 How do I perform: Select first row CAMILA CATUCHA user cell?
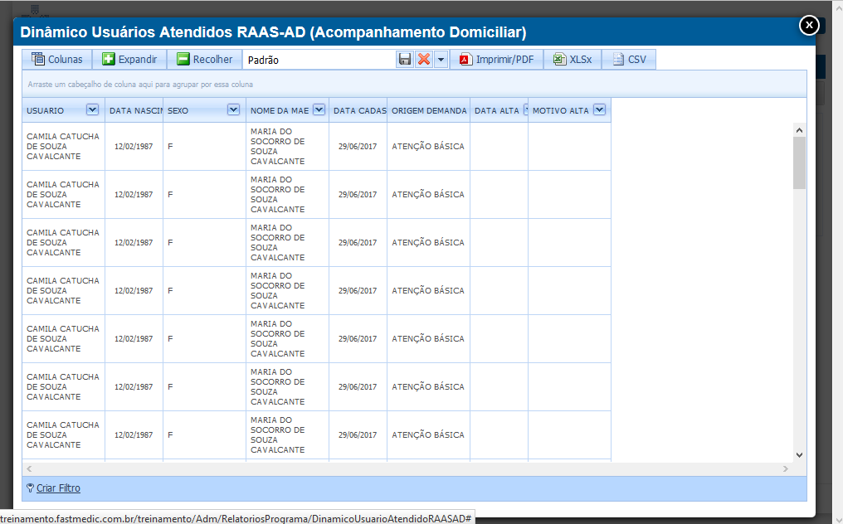(63, 146)
